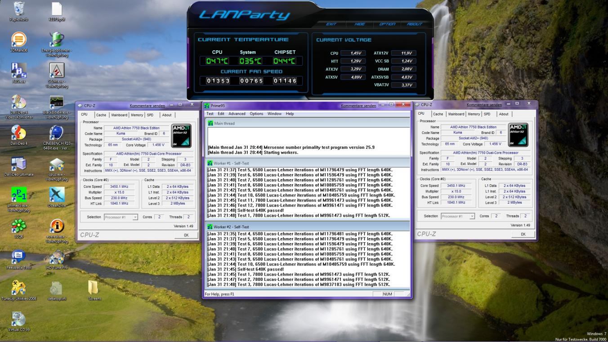
Task: Click Kommentare senden in Prime95 title
Action: [x=358, y=106]
